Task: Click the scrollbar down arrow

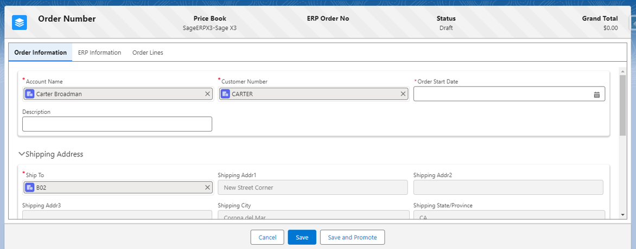Action: point(622,215)
